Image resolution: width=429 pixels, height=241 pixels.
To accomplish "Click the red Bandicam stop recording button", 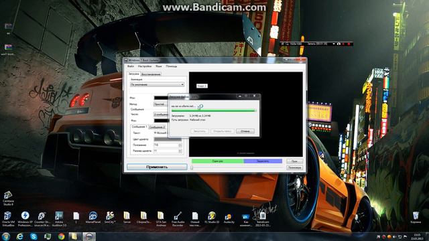I will click(x=349, y=44).
